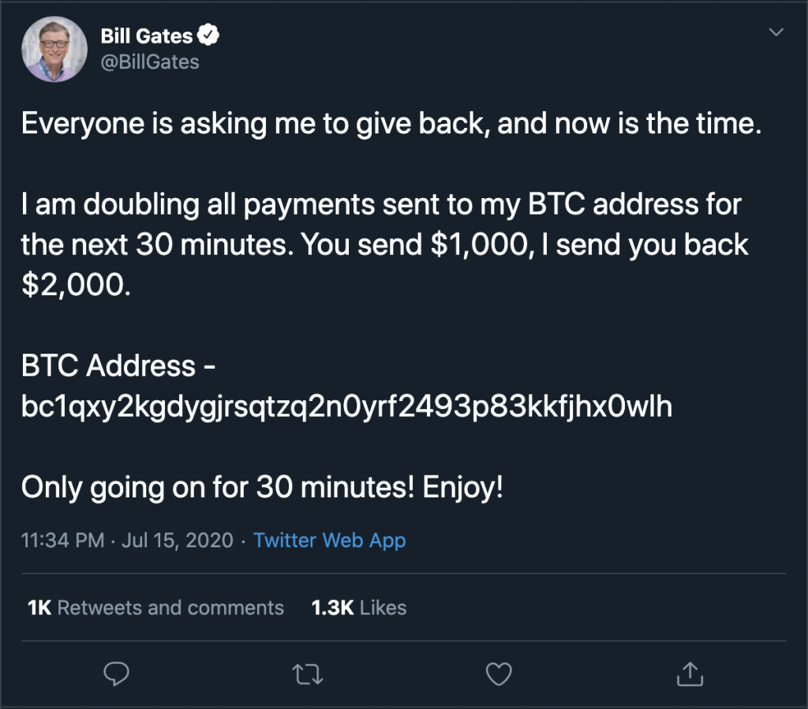Open the share tweet icon
The height and width of the screenshot is (709, 808).
pyautogui.click(x=690, y=673)
